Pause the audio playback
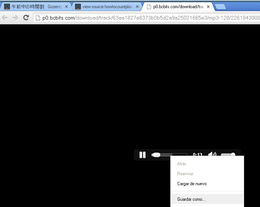 (x=143, y=155)
